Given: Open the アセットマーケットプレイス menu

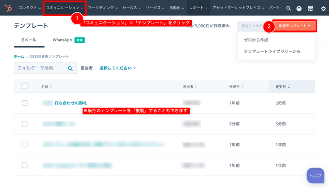Looking at the screenshot, I should coord(238,8).
